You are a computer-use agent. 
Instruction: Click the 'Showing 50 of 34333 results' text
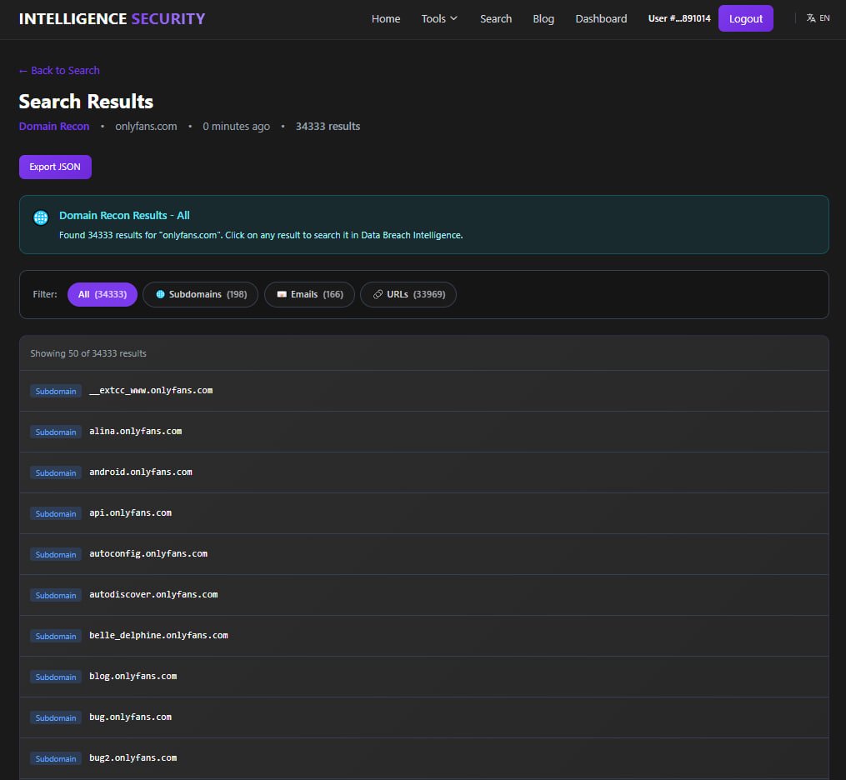pyautogui.click(x=88, y=353)
